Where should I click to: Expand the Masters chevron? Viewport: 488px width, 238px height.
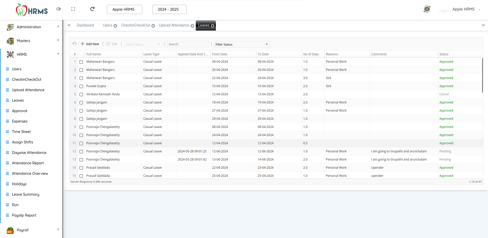(58, 40)
